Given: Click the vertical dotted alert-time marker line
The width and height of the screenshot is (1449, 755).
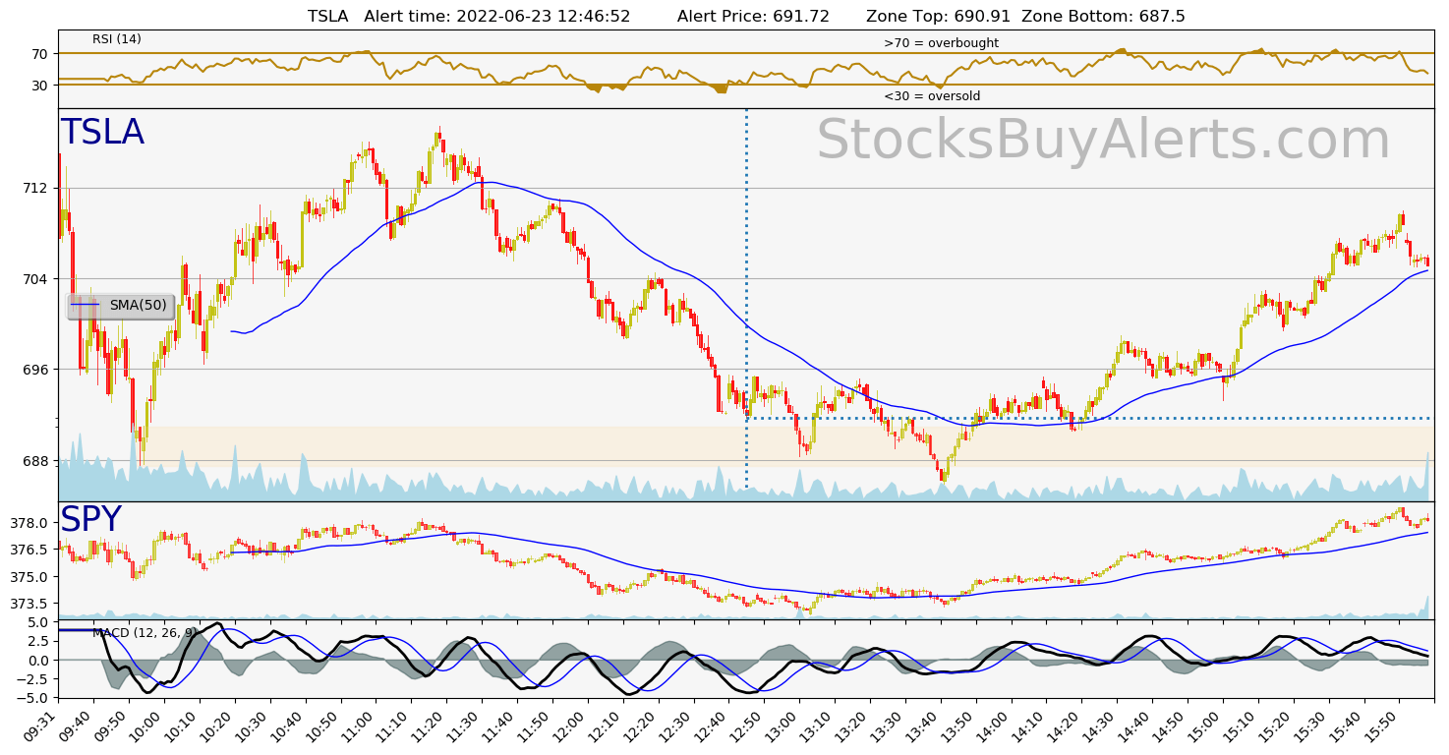Looking at the screenshot, I should tap(746, 299).
